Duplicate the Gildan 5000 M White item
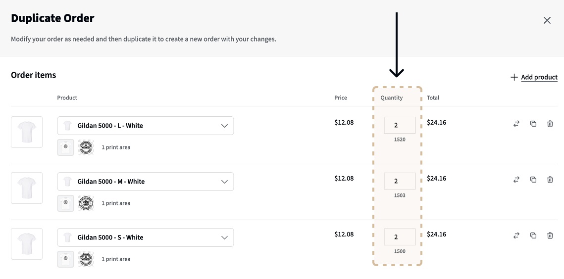The width and height of the screenshot is (564, 279). pos(533,180)
